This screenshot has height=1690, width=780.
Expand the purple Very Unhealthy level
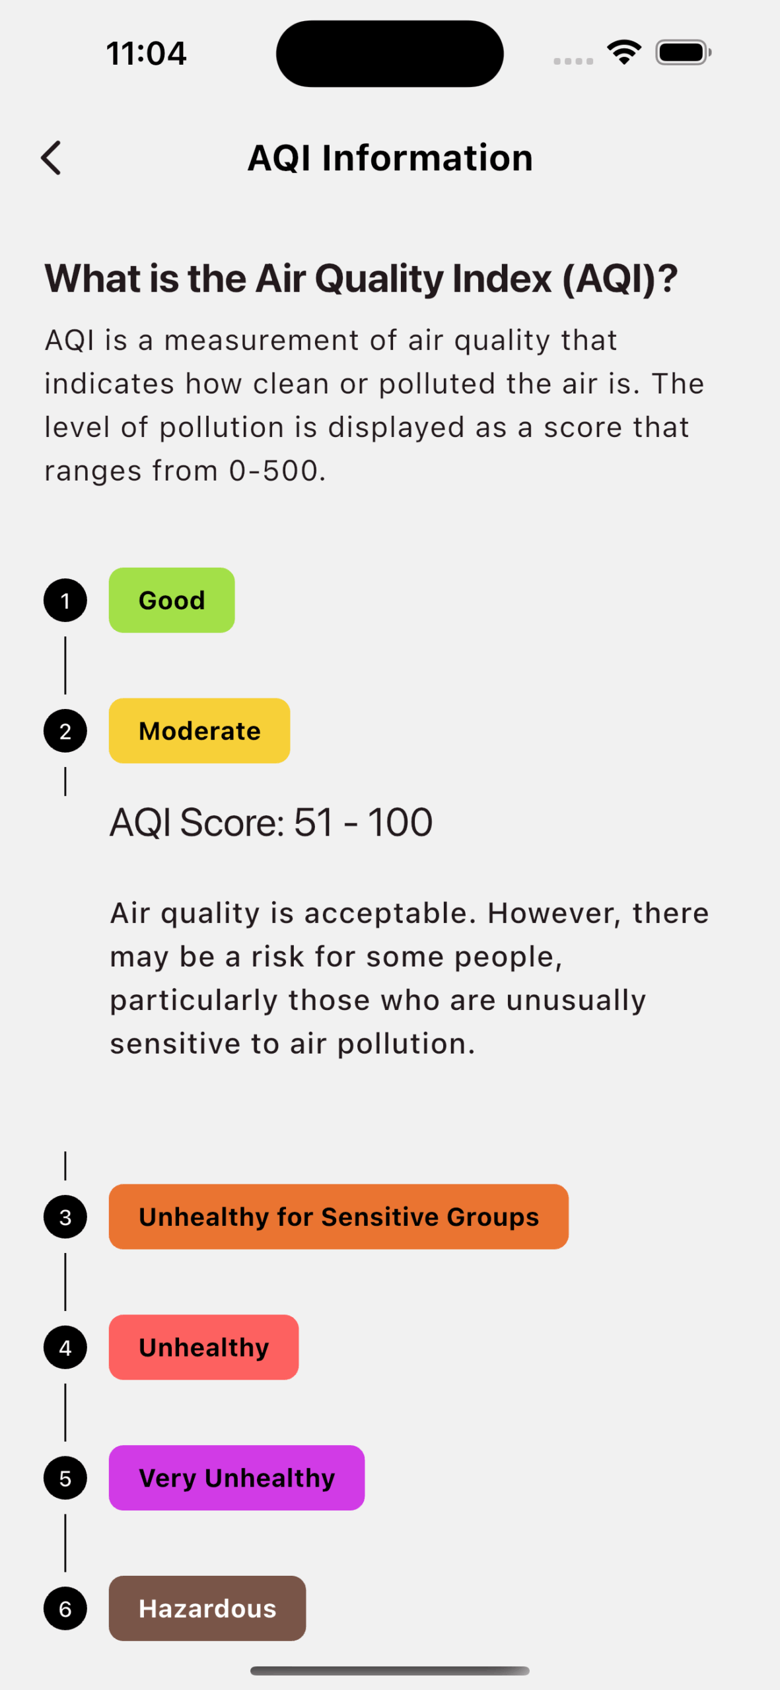(x=236, y=1478)
